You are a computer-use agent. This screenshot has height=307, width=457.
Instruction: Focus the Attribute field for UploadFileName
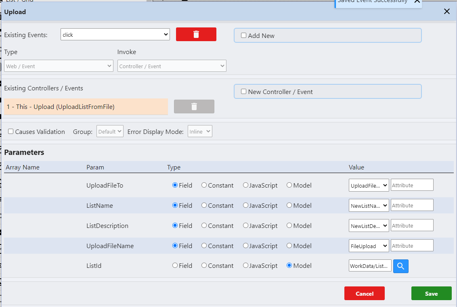click(412, 245)
